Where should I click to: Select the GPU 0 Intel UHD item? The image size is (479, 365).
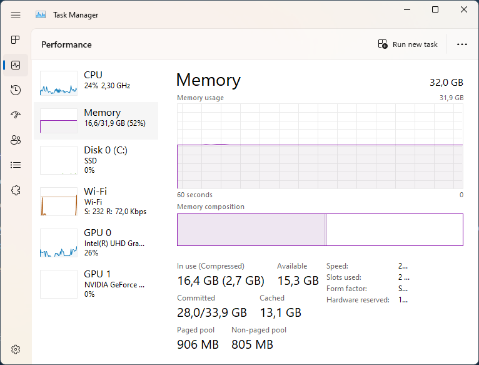pos(96,243)
